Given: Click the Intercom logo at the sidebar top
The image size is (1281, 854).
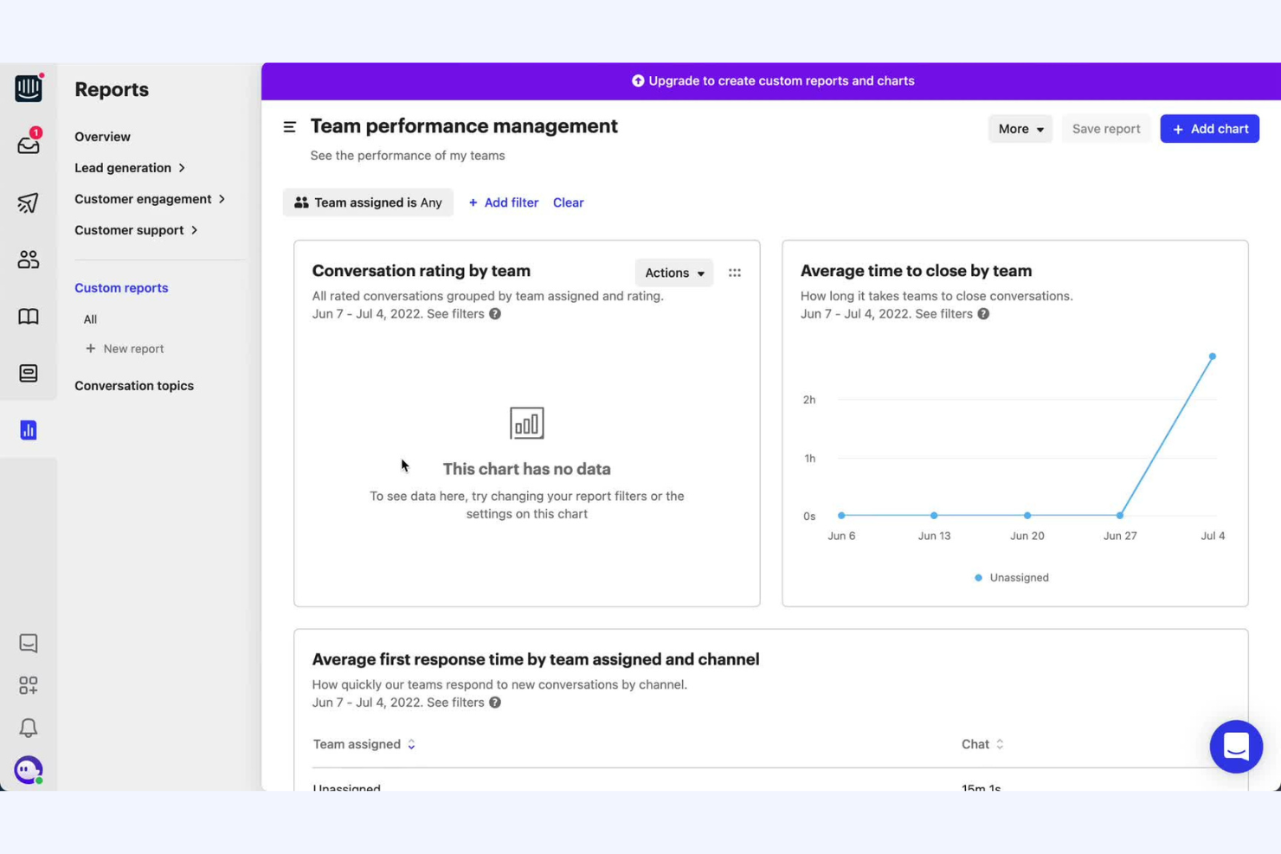Looking at the screenshot, I should (x=29, y=87).
